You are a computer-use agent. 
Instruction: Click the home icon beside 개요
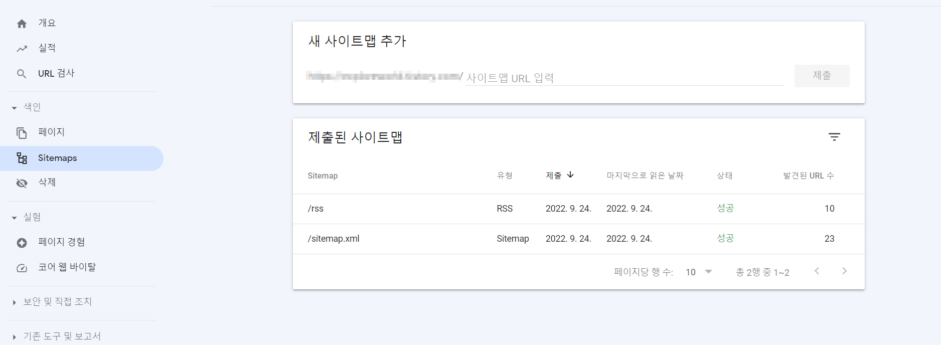click(x=22, y=24)
